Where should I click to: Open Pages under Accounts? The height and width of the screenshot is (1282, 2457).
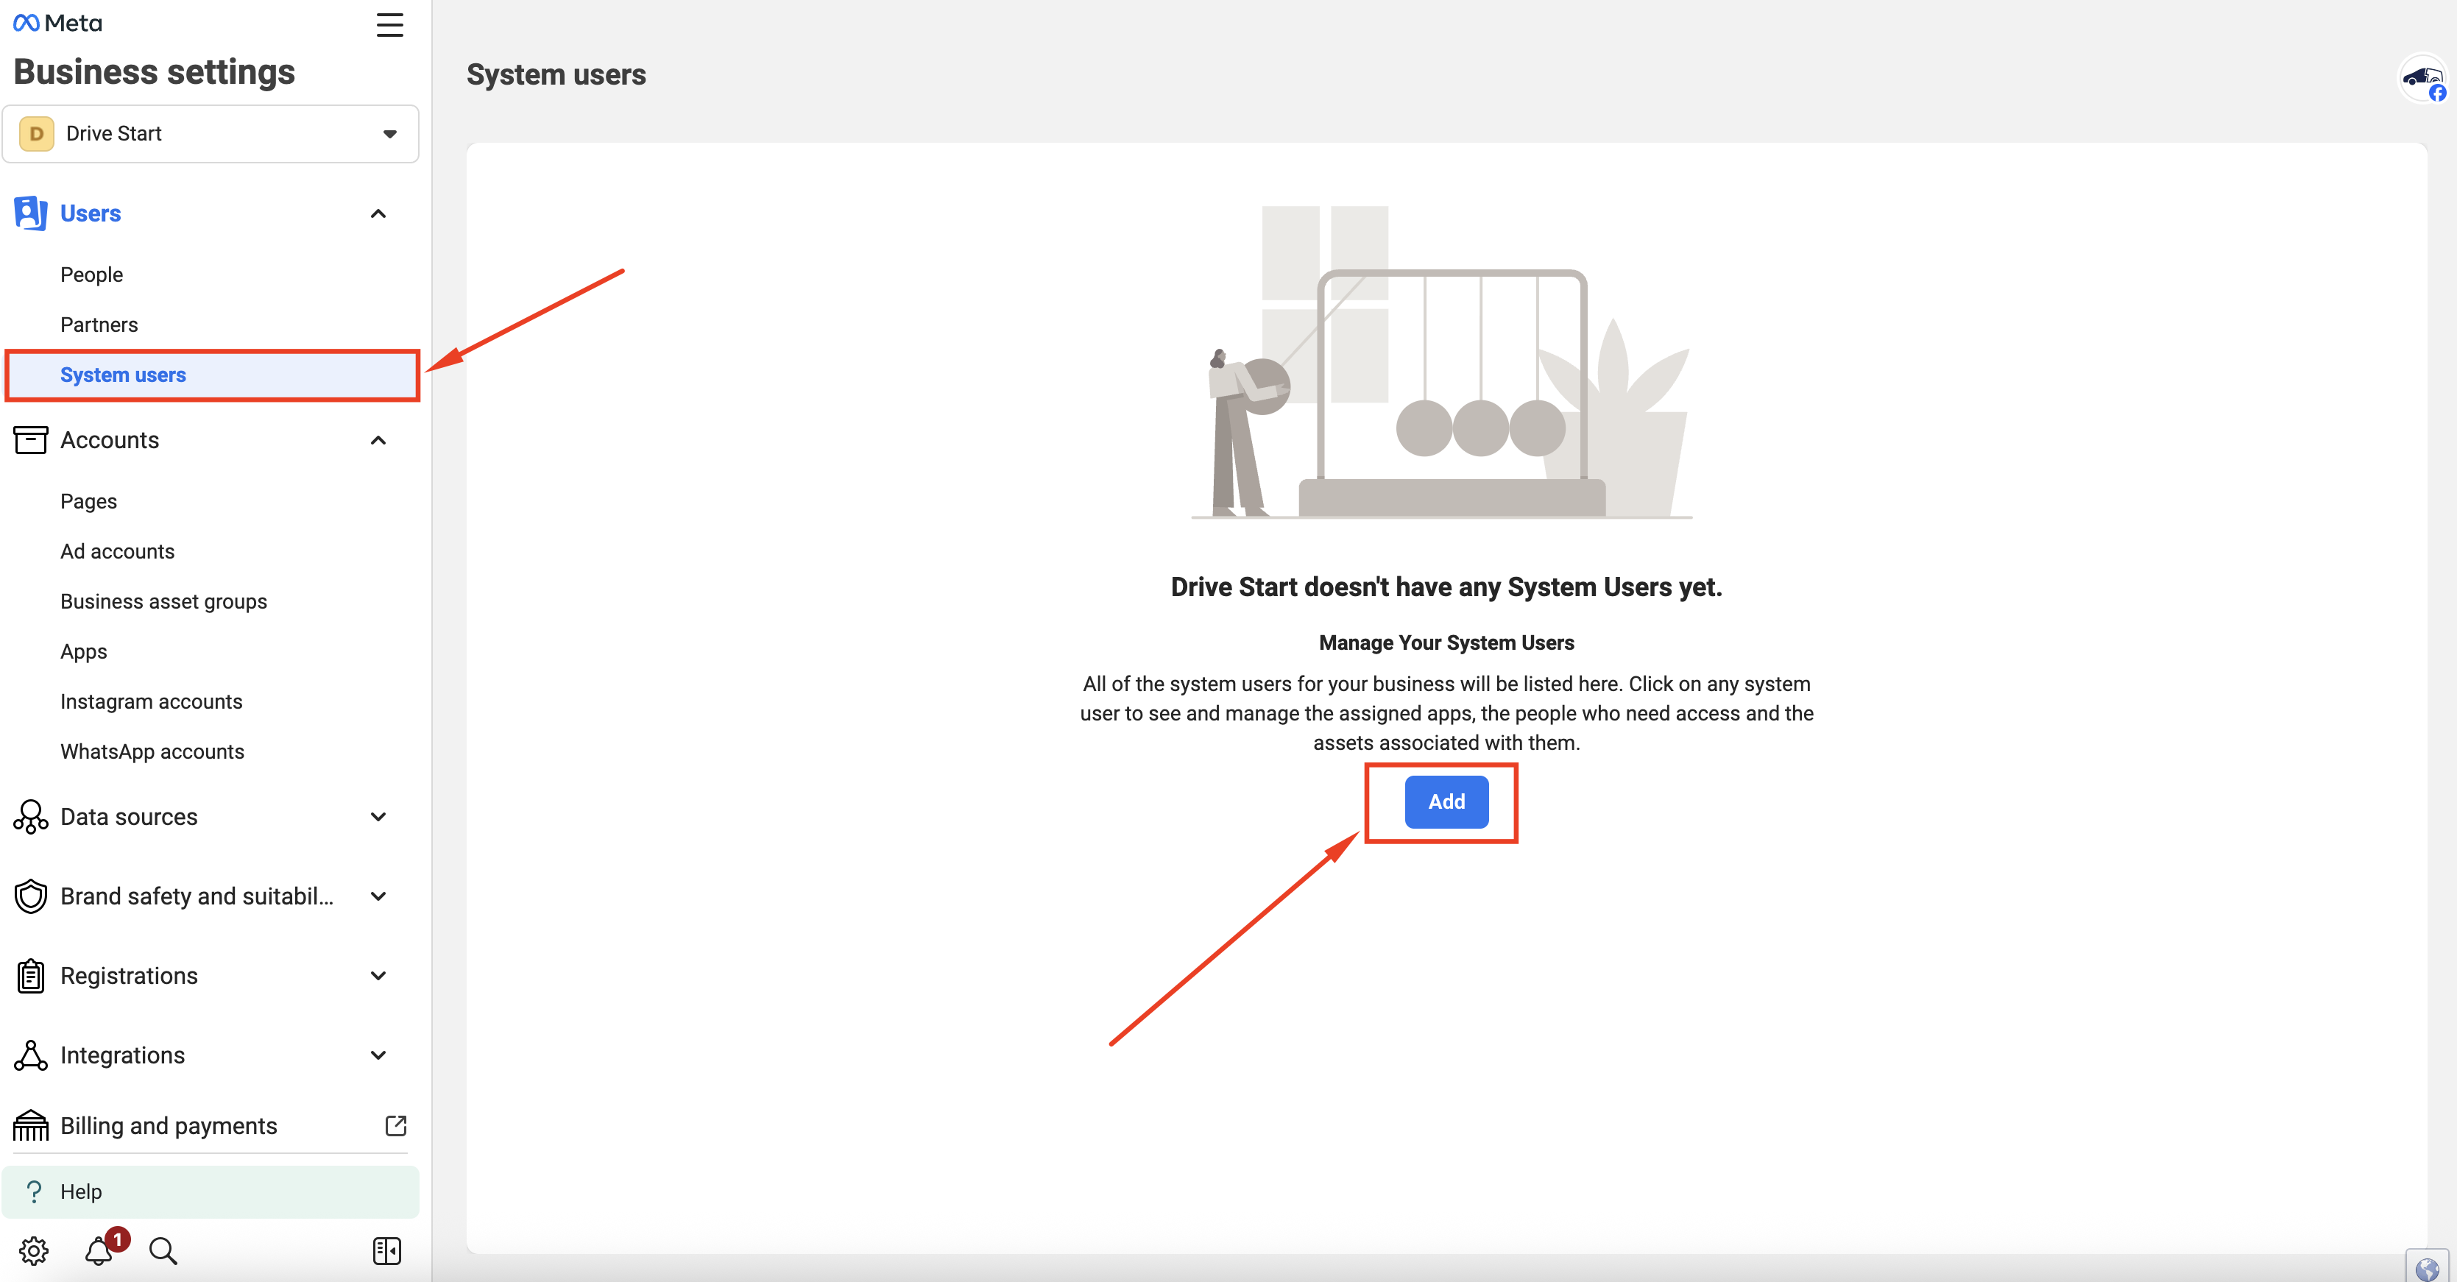pos(89,502)
